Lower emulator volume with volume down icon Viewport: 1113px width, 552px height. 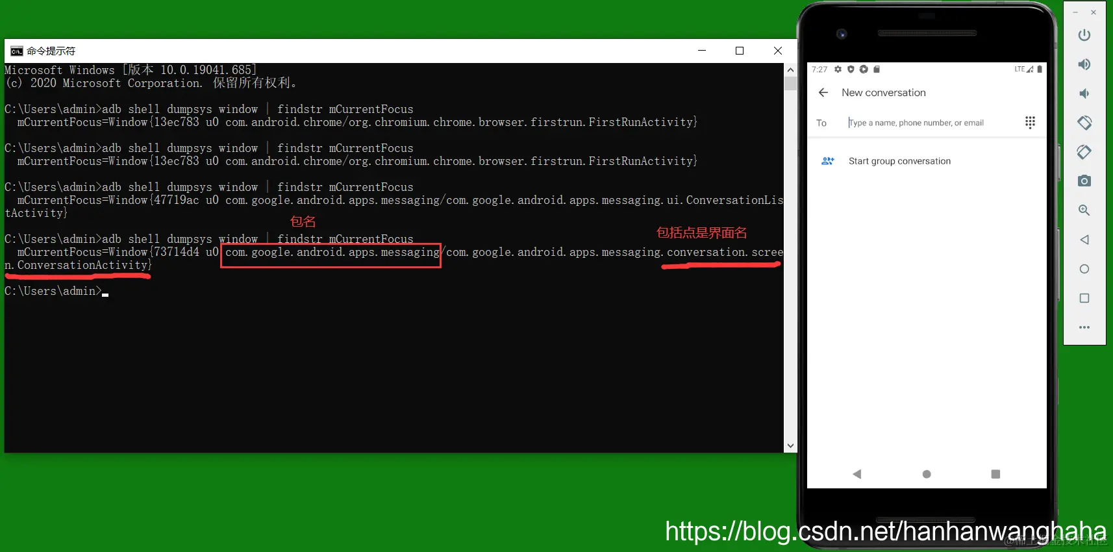coord(1084,94)
